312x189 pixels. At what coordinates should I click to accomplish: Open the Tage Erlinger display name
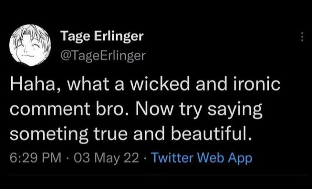pos(102,37)
